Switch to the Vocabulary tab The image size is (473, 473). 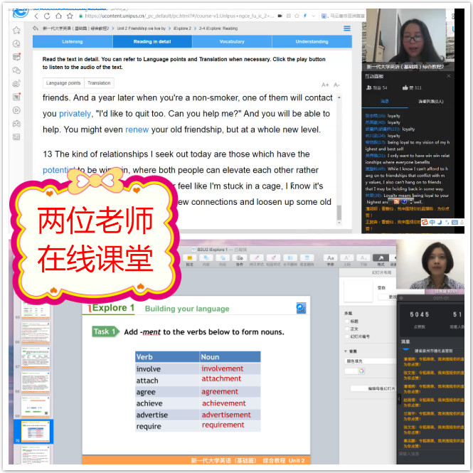point(232,42)
